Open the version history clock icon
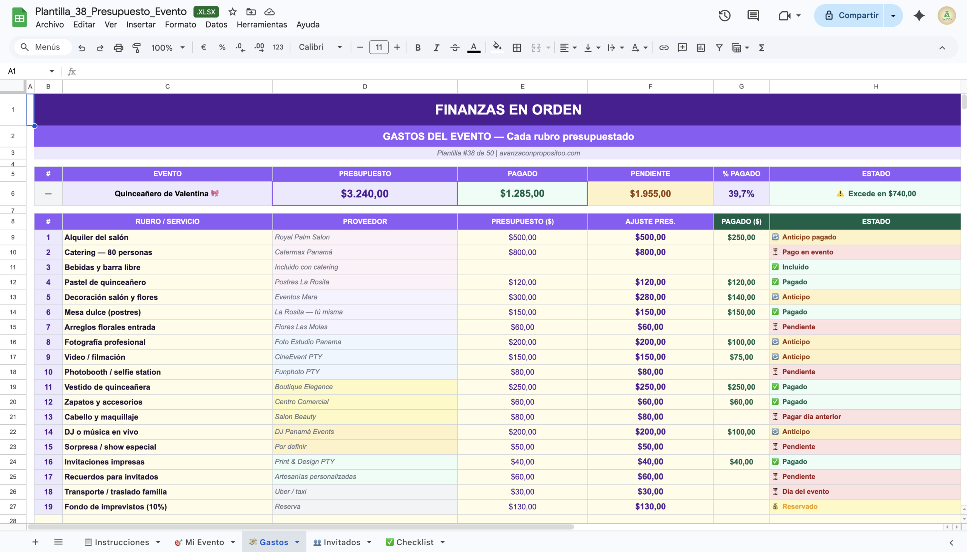The image size is (967, 552). [724, 15]
